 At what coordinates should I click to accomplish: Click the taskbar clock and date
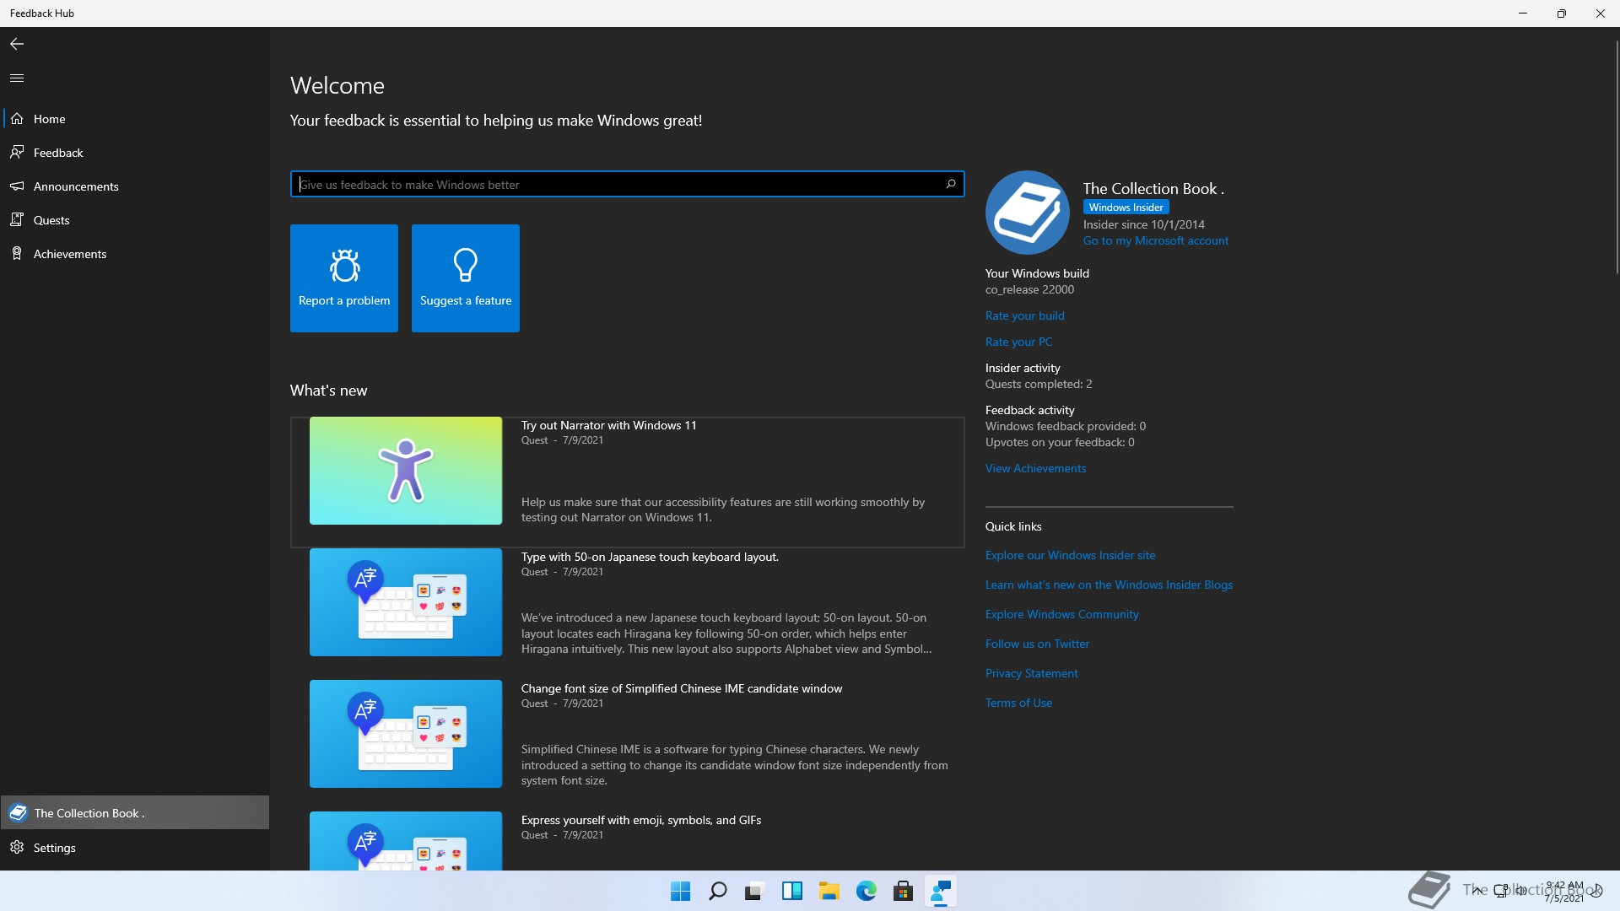click(x=1563, y=892)
